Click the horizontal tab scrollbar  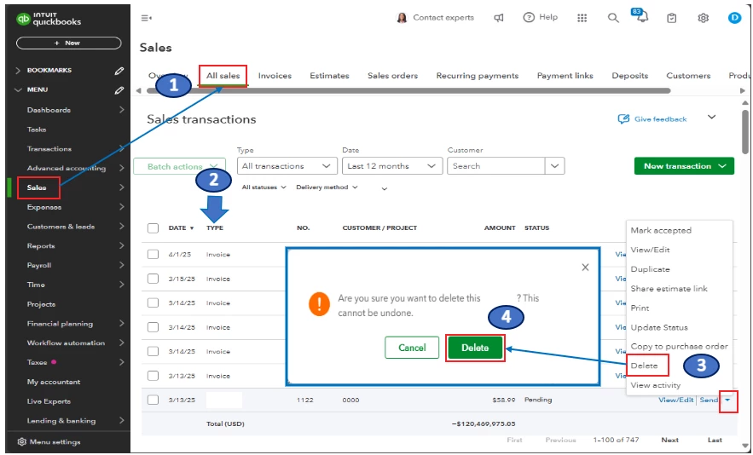coord(408,90)
